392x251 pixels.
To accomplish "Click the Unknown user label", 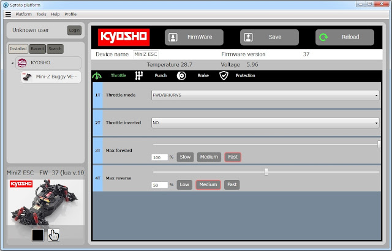I will [x=31, y=30].
